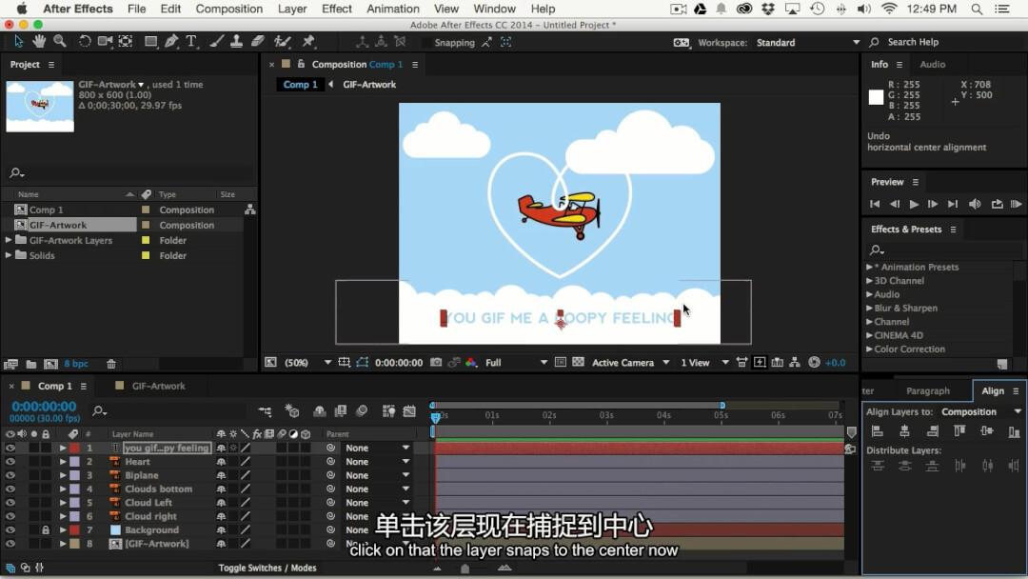The height and width of the screenshot is (579, 1028).
Task: Click the align vertical centers icon
Action: [x=987, y=430]
